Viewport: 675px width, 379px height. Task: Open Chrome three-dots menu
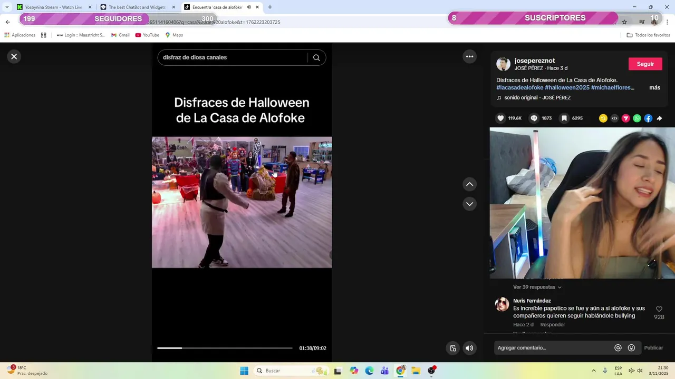668,22
